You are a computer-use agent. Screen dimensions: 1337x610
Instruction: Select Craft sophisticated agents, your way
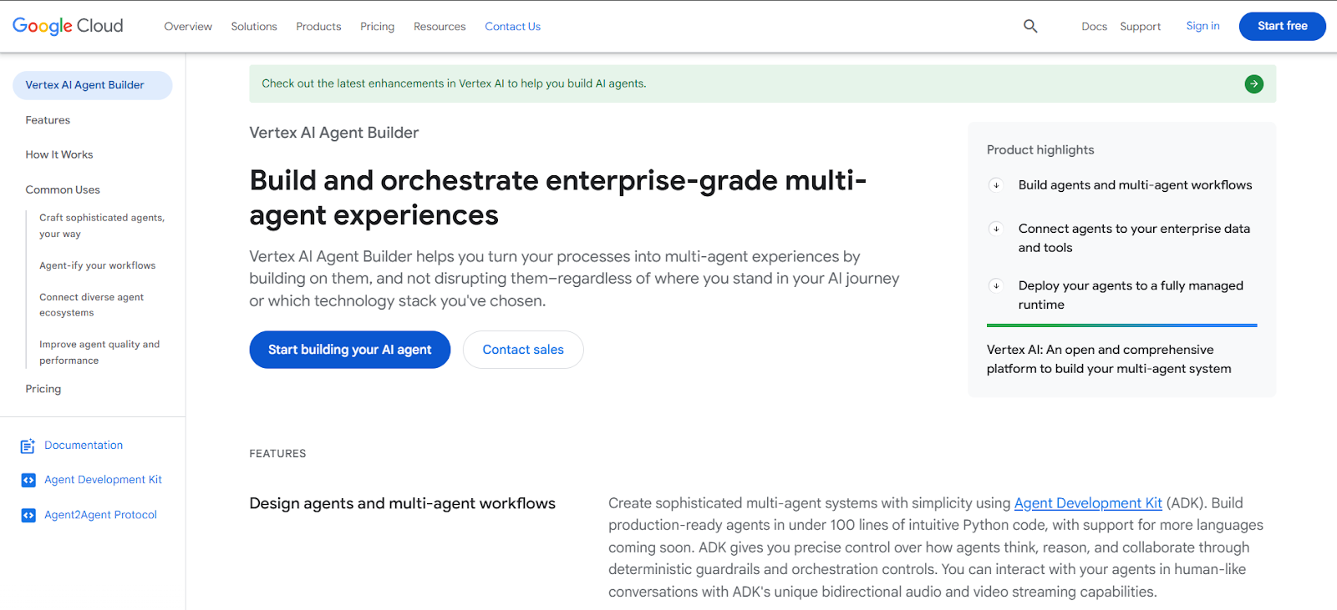(x=102, y=226)
